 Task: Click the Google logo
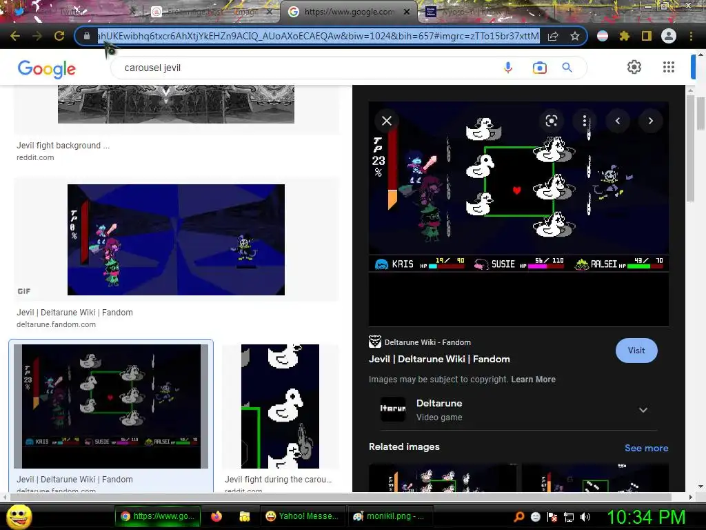coord(46,68)
